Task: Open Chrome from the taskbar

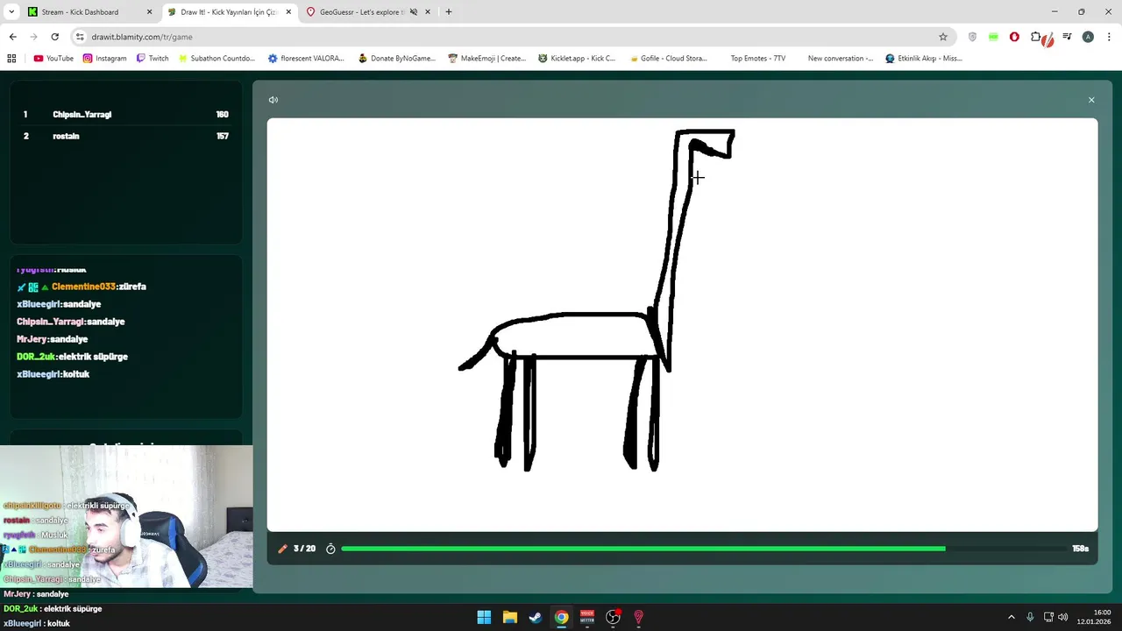Action: pos(561,617)
